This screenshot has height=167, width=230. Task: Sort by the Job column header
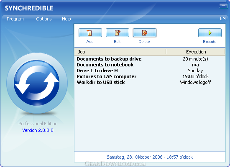120,52
